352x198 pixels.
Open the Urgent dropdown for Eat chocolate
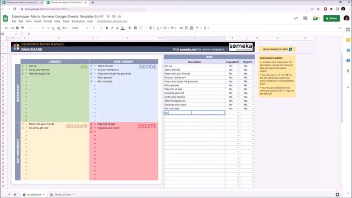[x=253, y=108]
